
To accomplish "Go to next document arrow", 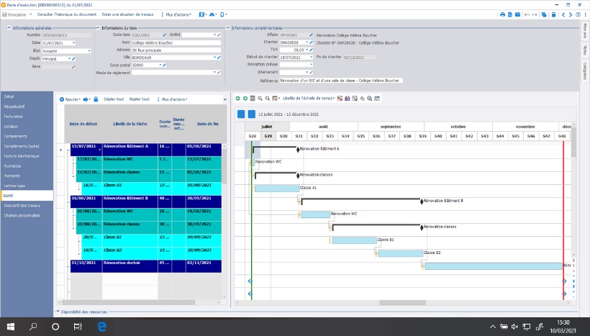I will click(571, 14).
